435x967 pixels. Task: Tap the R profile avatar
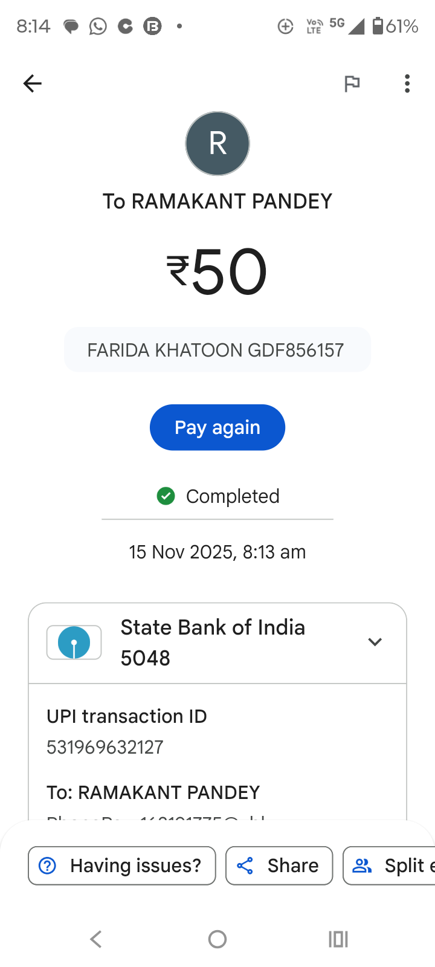(x=217, y=144)
